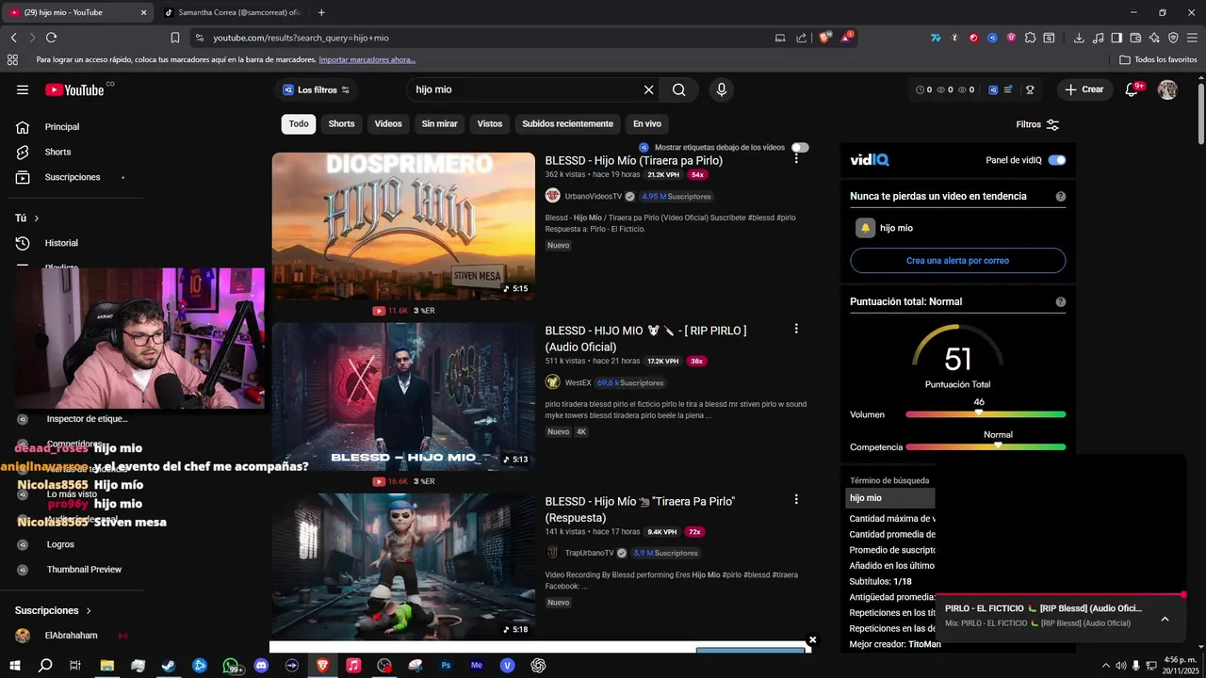This screenshot has height=678, width=1206.
Task: Click the YouTube logo
Action: point(74,89)
